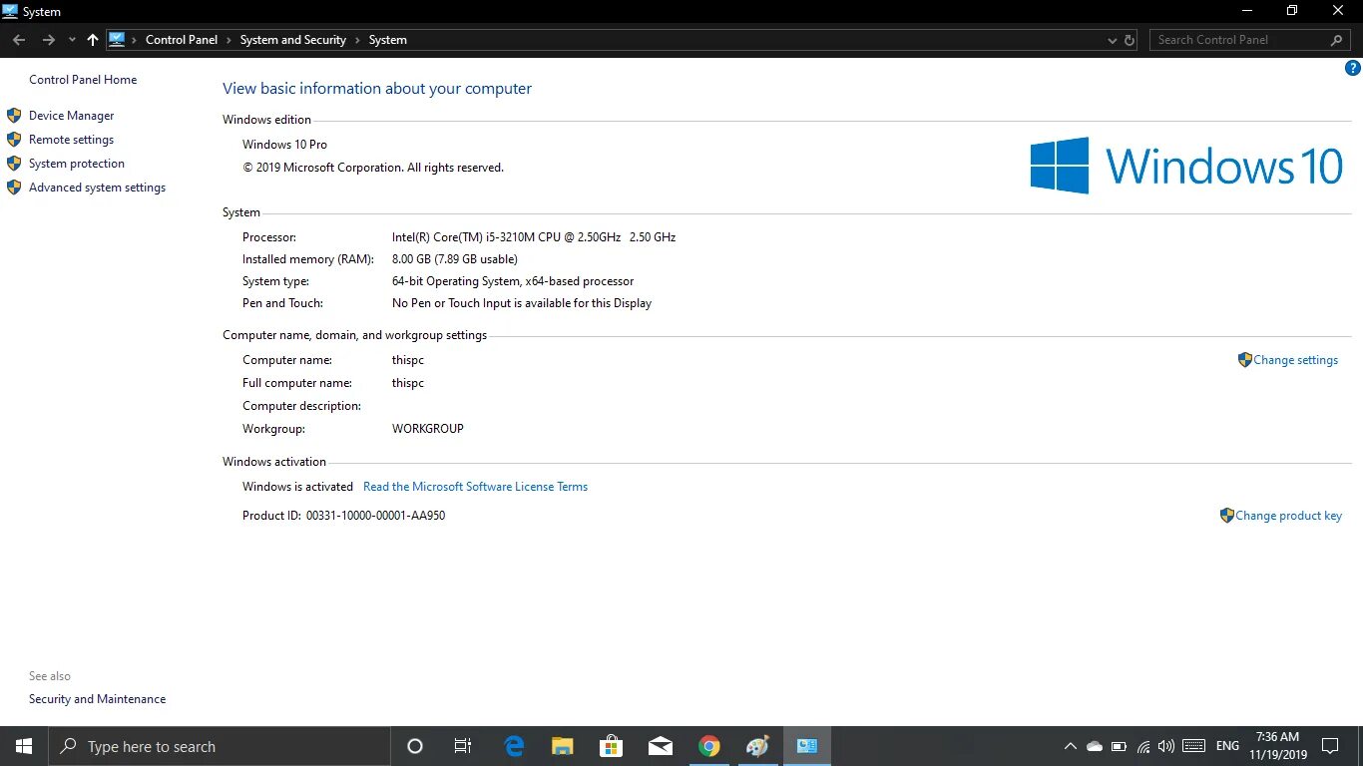Launch Google Chrome from the taskbar
The height and width of the screenshot is (766, 1363).
click(709, 745)
